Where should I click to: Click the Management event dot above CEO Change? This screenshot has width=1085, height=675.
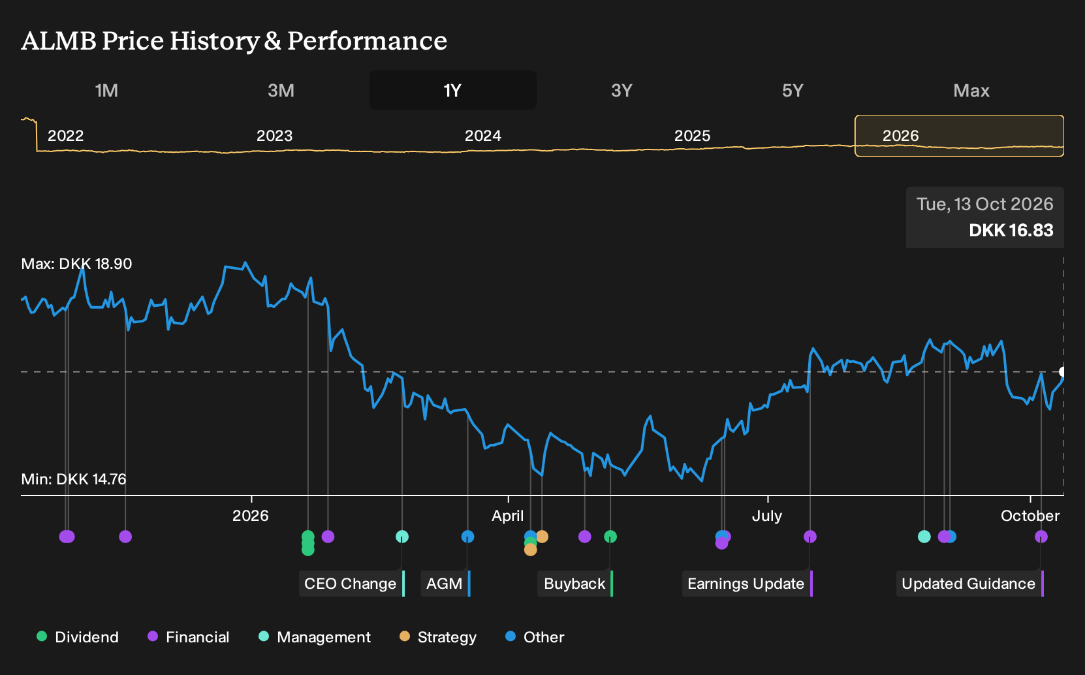click(402, 537)
